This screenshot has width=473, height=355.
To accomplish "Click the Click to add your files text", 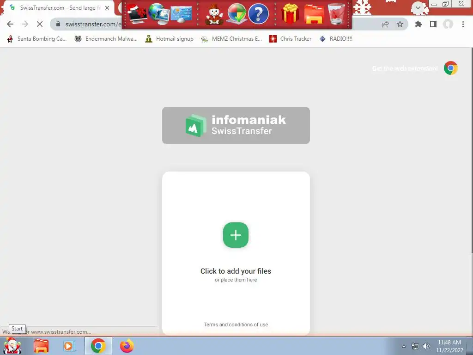I will tap(236, 271).
